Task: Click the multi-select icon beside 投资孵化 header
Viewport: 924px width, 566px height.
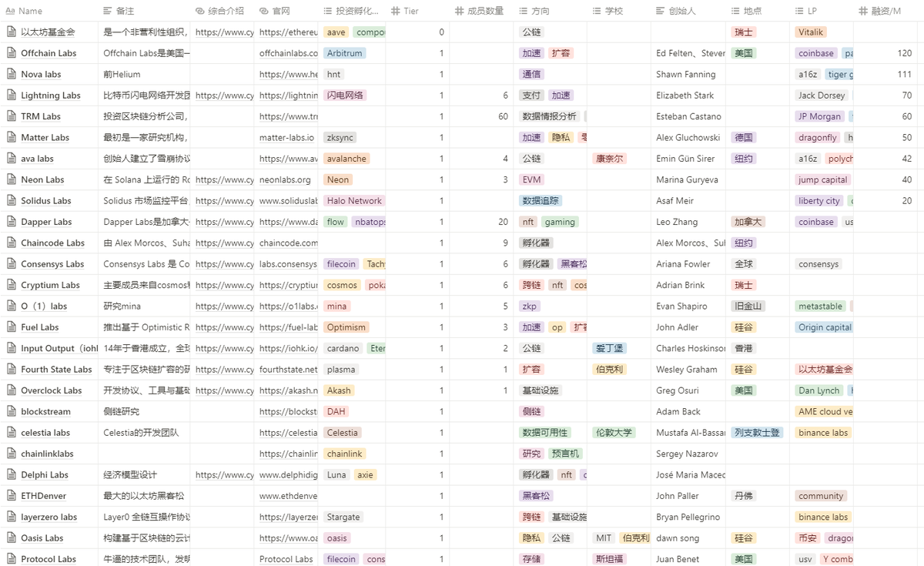Action: (x=328, y=12)
